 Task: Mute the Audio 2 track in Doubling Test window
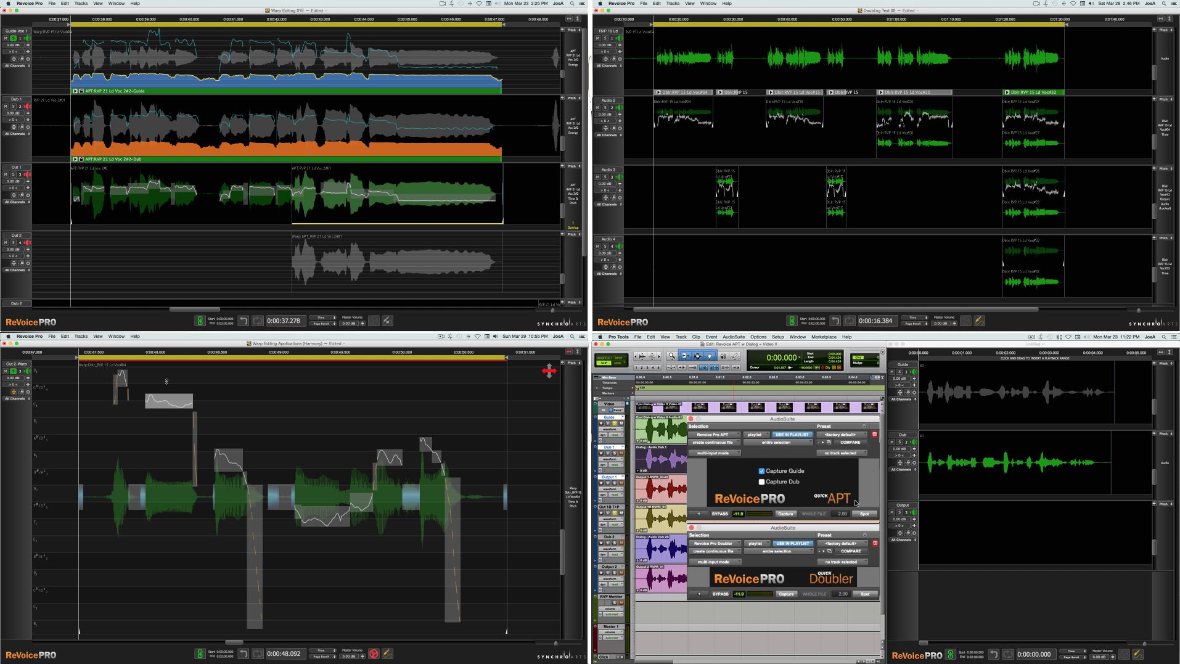[x=597, y=107]
